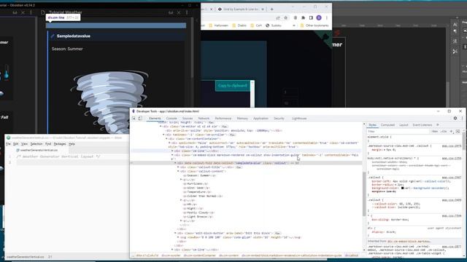467x262 pixels.
Task: Open the File menu in Atom
Action: tap(8, 144)
